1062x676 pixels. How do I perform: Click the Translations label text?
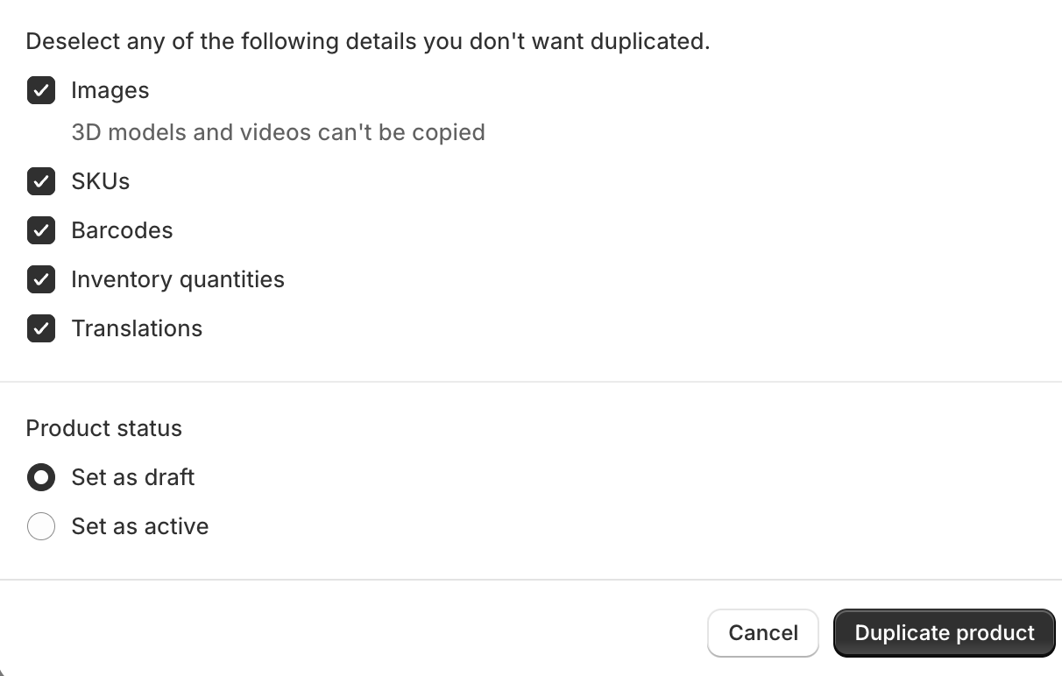[x=137, y=328]
